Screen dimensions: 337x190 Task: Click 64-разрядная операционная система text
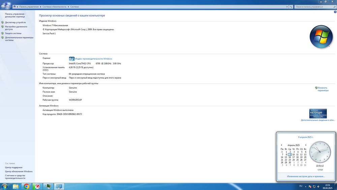point(87,74)
